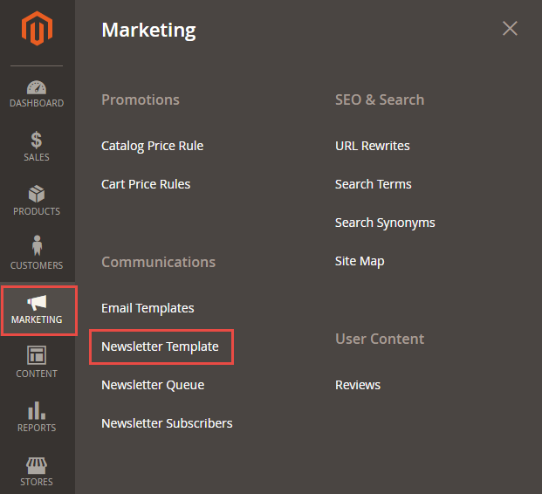Open the Reports bar chart icon
Screen dimensions: 542x494
[x=37, y=410]
